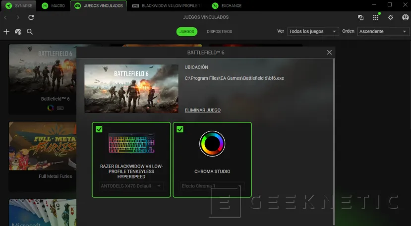Image resolution: width=411 pixels, height=226 pixels.
Task: Scan for games with controller icon
Action: 18,32
